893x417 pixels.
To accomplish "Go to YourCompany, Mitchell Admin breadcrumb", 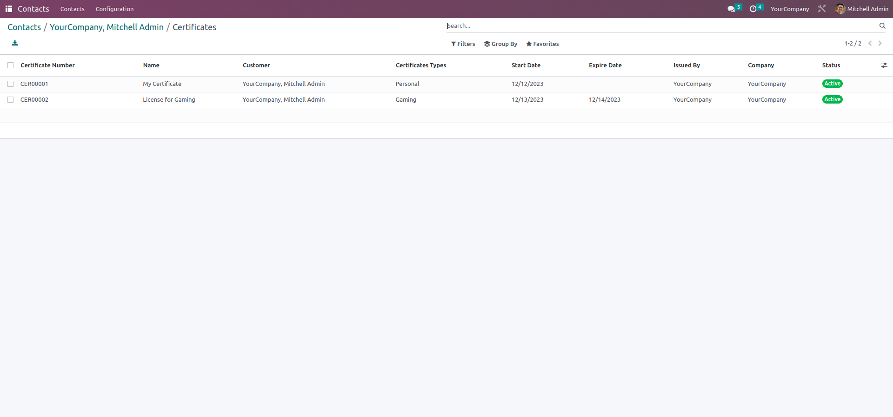I will point(107,27).
